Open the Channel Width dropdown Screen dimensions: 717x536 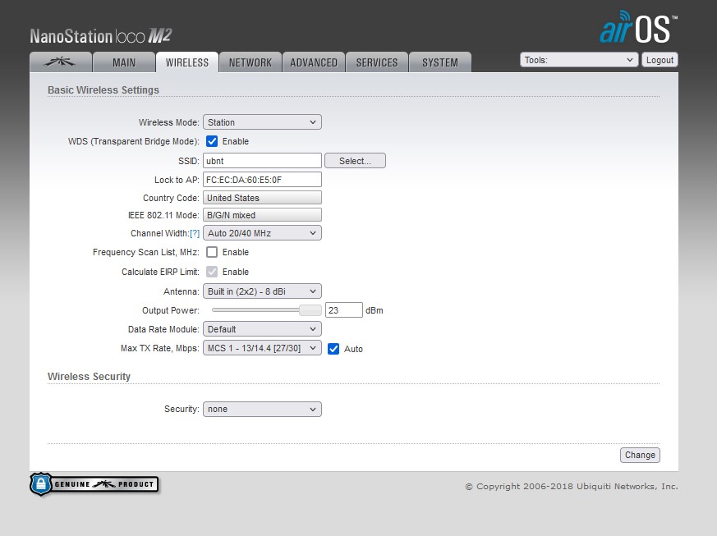tap(263, 233)
